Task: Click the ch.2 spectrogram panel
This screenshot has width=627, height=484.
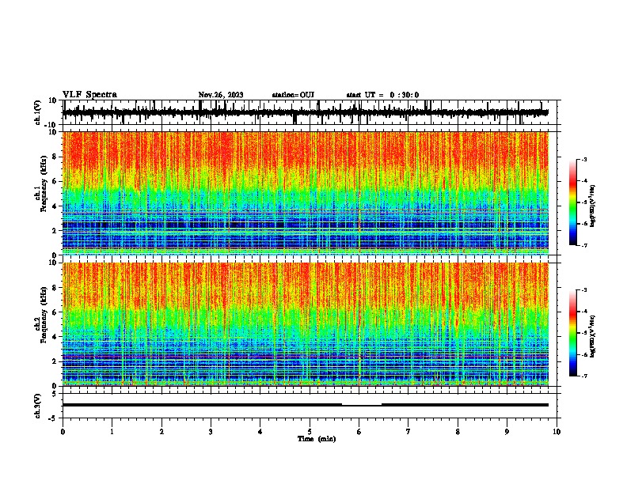Action: click(306, 324)
